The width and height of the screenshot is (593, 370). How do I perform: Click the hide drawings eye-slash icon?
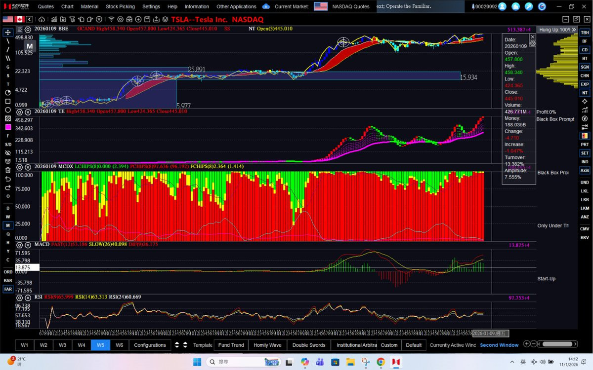[8, 152]
